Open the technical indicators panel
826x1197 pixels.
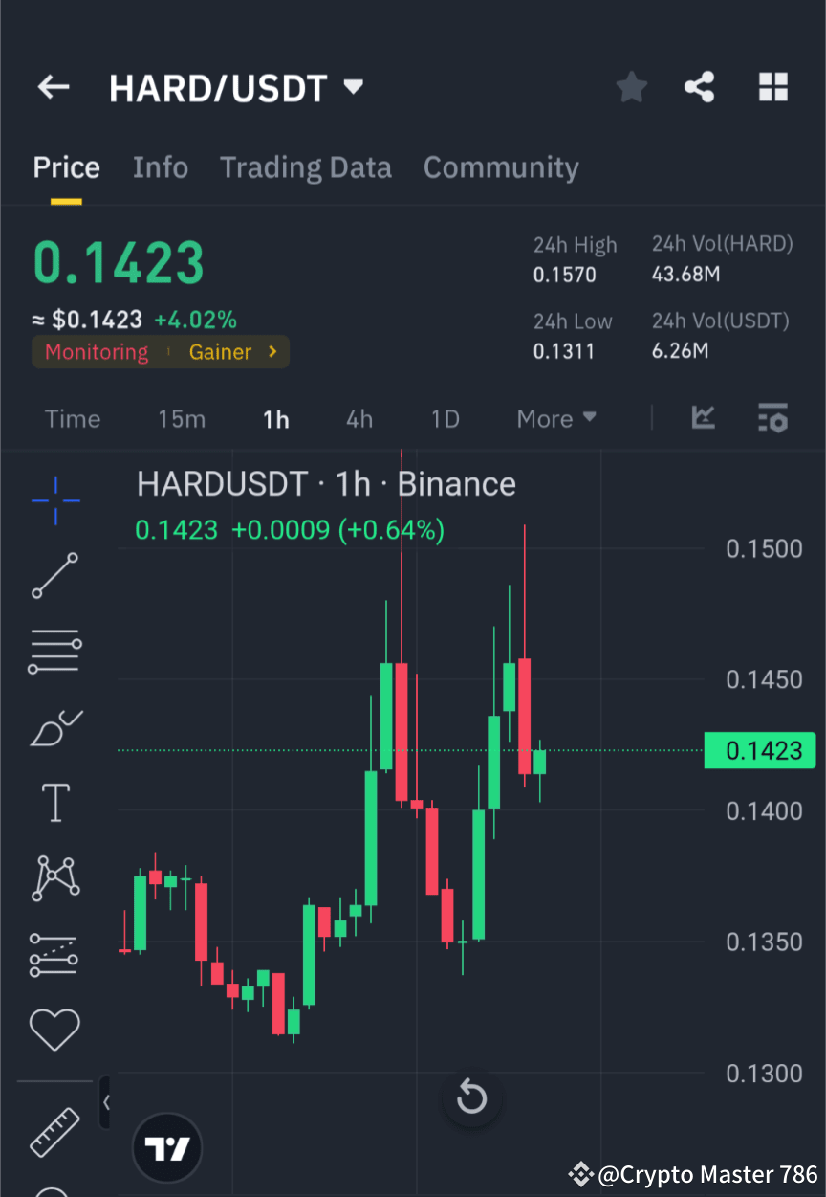[704, 418]
